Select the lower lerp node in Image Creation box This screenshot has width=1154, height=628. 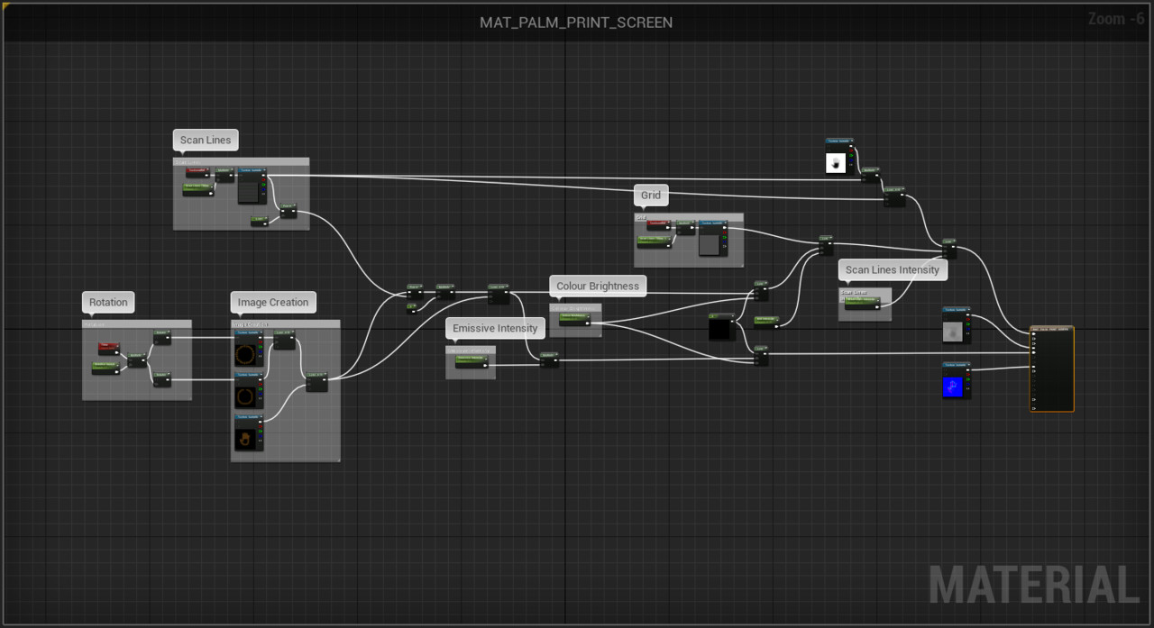317,382
